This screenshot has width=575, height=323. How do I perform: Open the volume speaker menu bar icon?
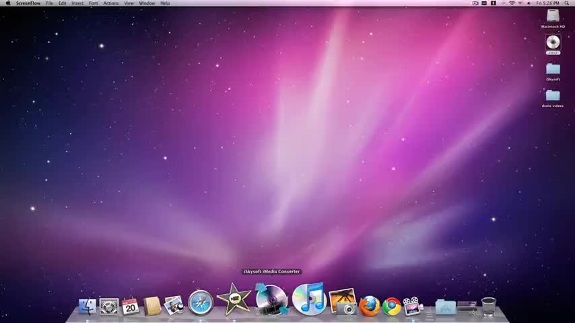(x=529, y=3)
